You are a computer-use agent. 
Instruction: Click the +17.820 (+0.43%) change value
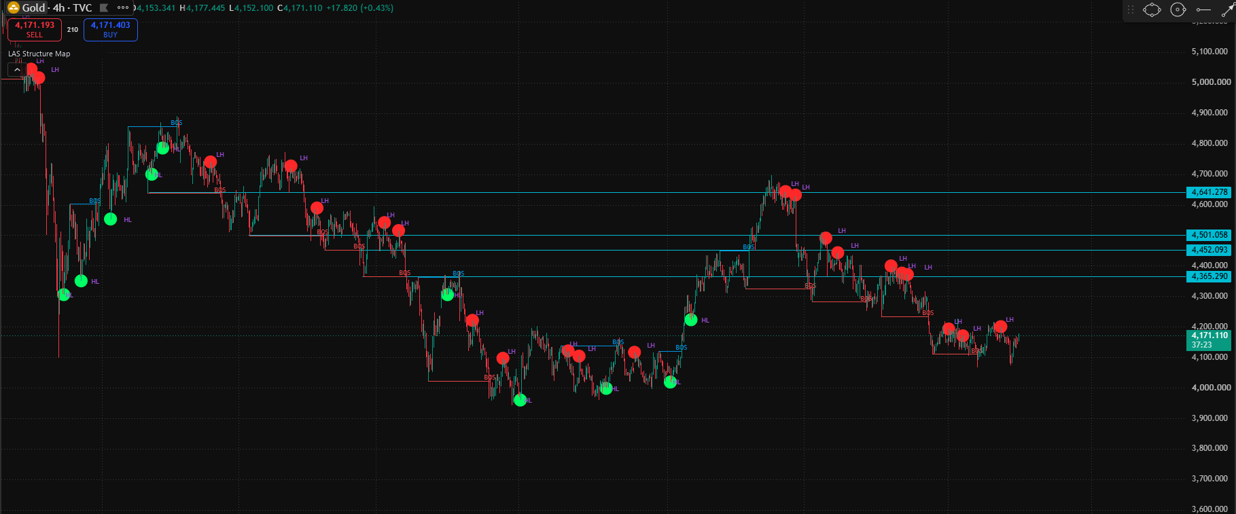(359, 8)
